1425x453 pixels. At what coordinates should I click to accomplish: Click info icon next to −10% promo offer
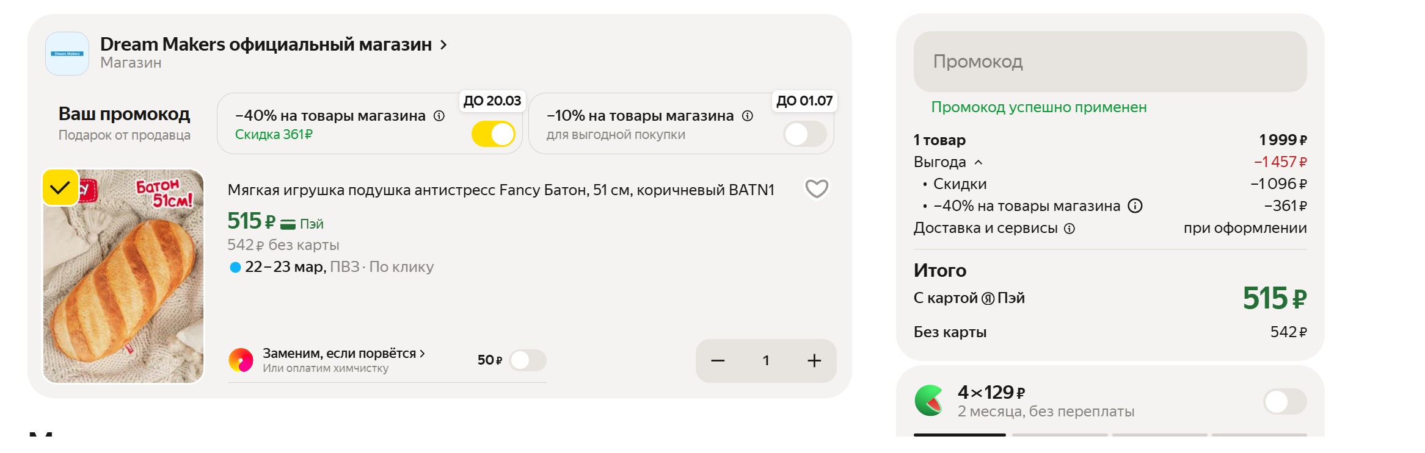(747, 116)
